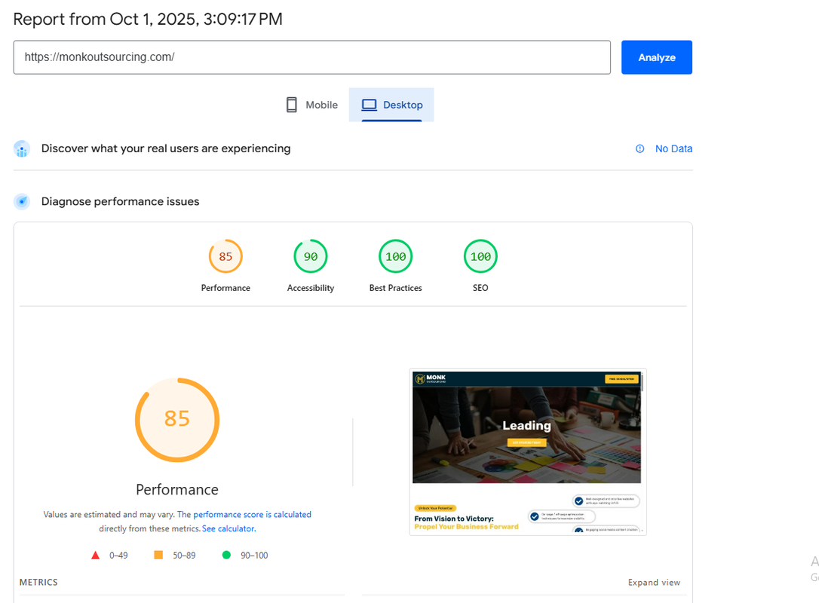
Task: Open the No Data link
Action: point(673,148)
